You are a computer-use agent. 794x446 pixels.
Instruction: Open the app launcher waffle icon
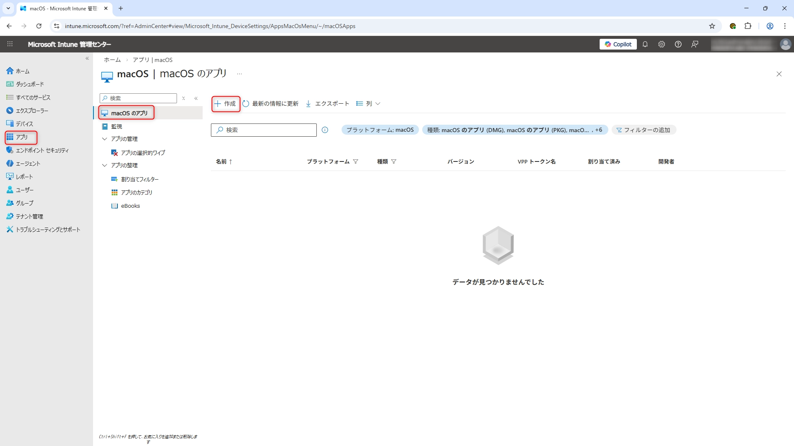coord(10,44)
